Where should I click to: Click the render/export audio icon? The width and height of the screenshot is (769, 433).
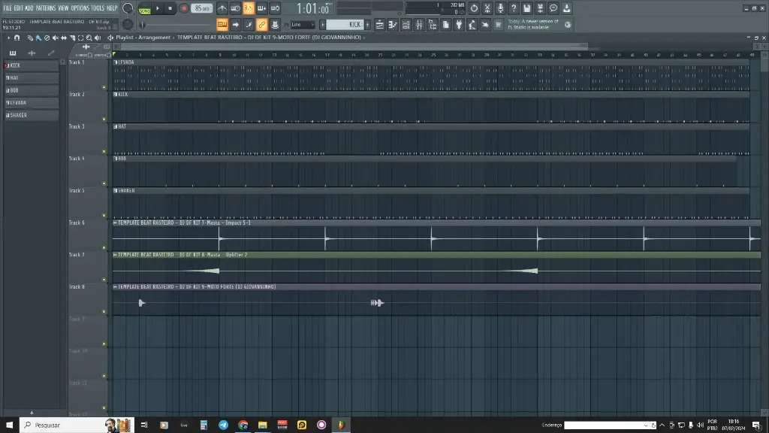click(x=540, y=8)
